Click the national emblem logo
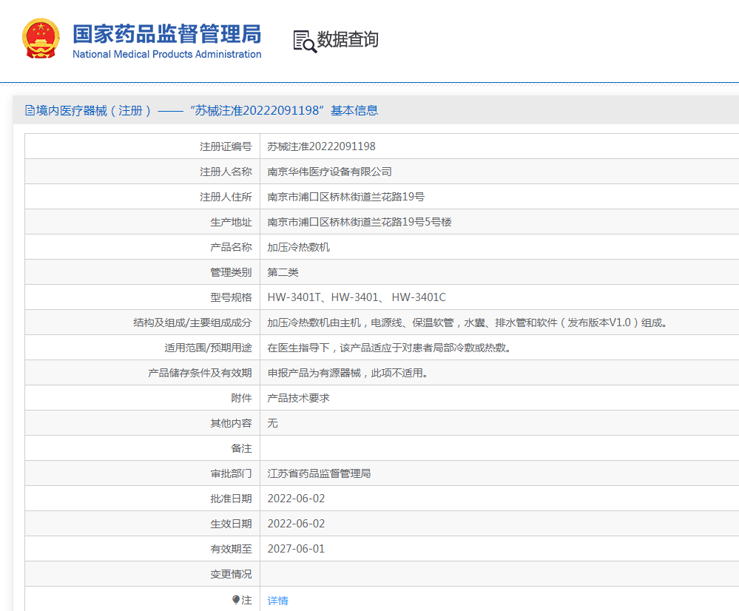 (41, 38)
